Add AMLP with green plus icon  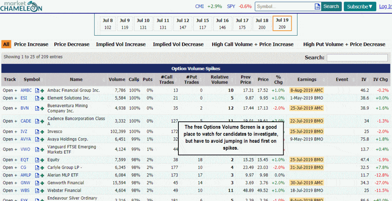point(42,175)
